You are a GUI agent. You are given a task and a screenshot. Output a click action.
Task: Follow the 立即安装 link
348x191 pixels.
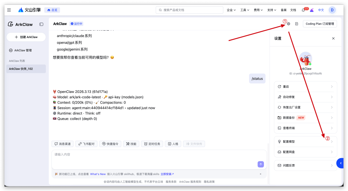click(167, 174)
